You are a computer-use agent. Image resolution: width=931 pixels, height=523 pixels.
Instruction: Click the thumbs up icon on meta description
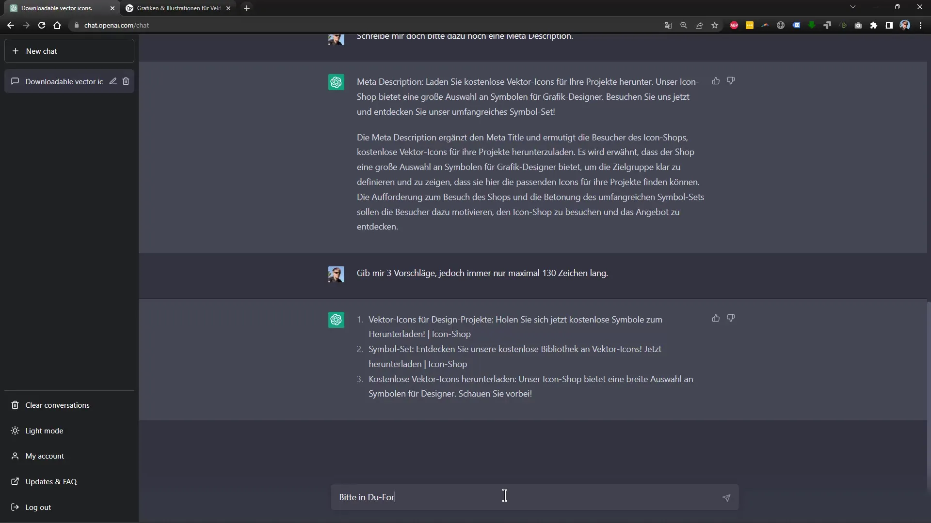point(716,80)
